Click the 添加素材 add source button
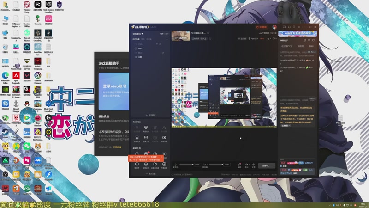This screenshot has width=369, height=208. pos(151,115)
